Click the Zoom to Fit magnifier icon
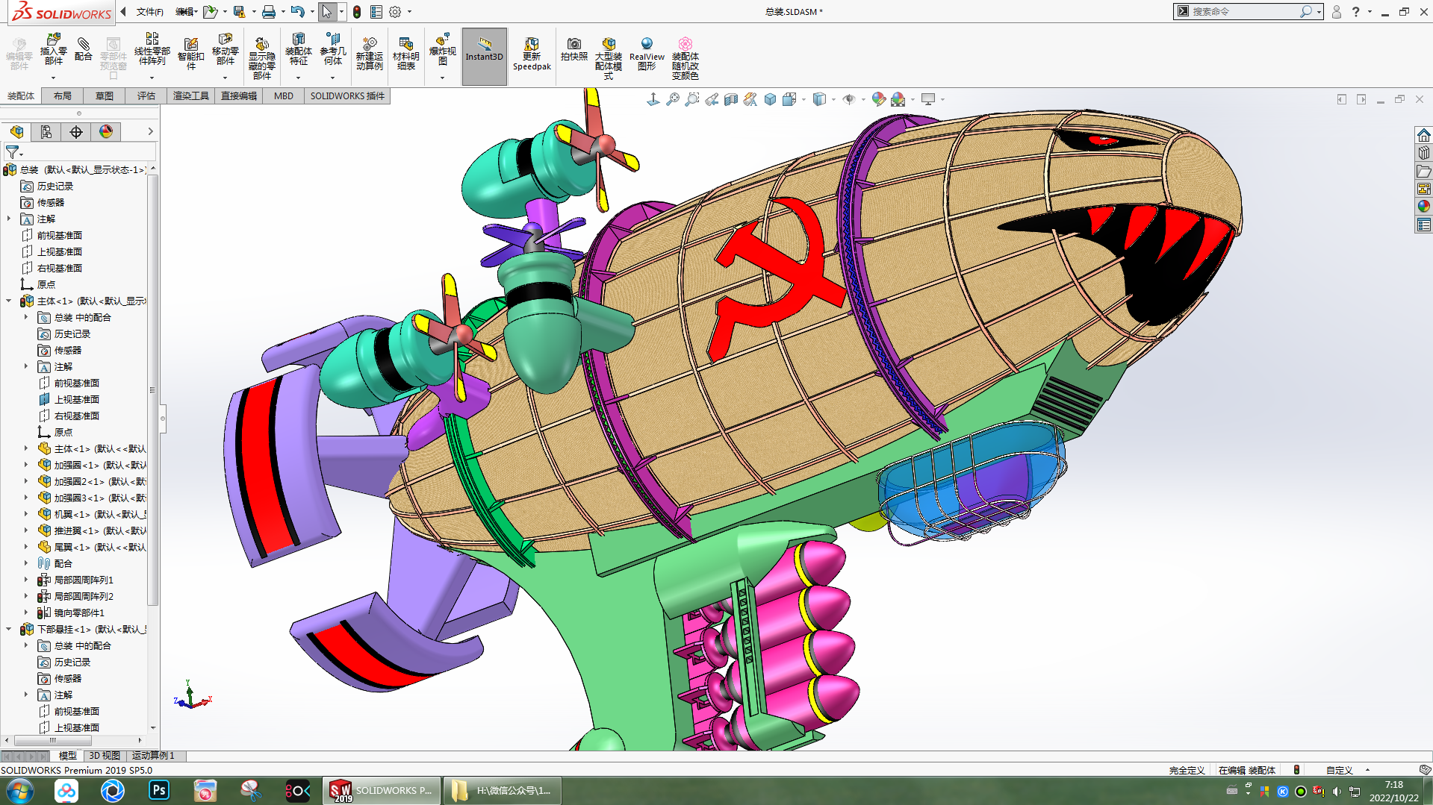This screenshot has height=805, width=1433. [673, 99]
